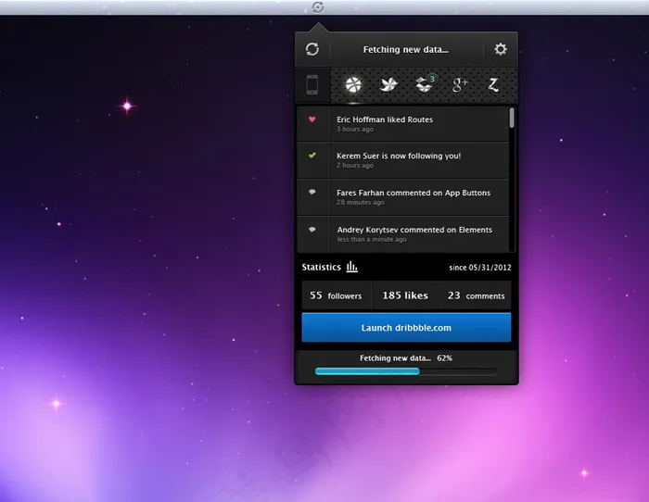The image size is (649, 502).
Task: Click the menu bar sync icon
Action: 318,6
